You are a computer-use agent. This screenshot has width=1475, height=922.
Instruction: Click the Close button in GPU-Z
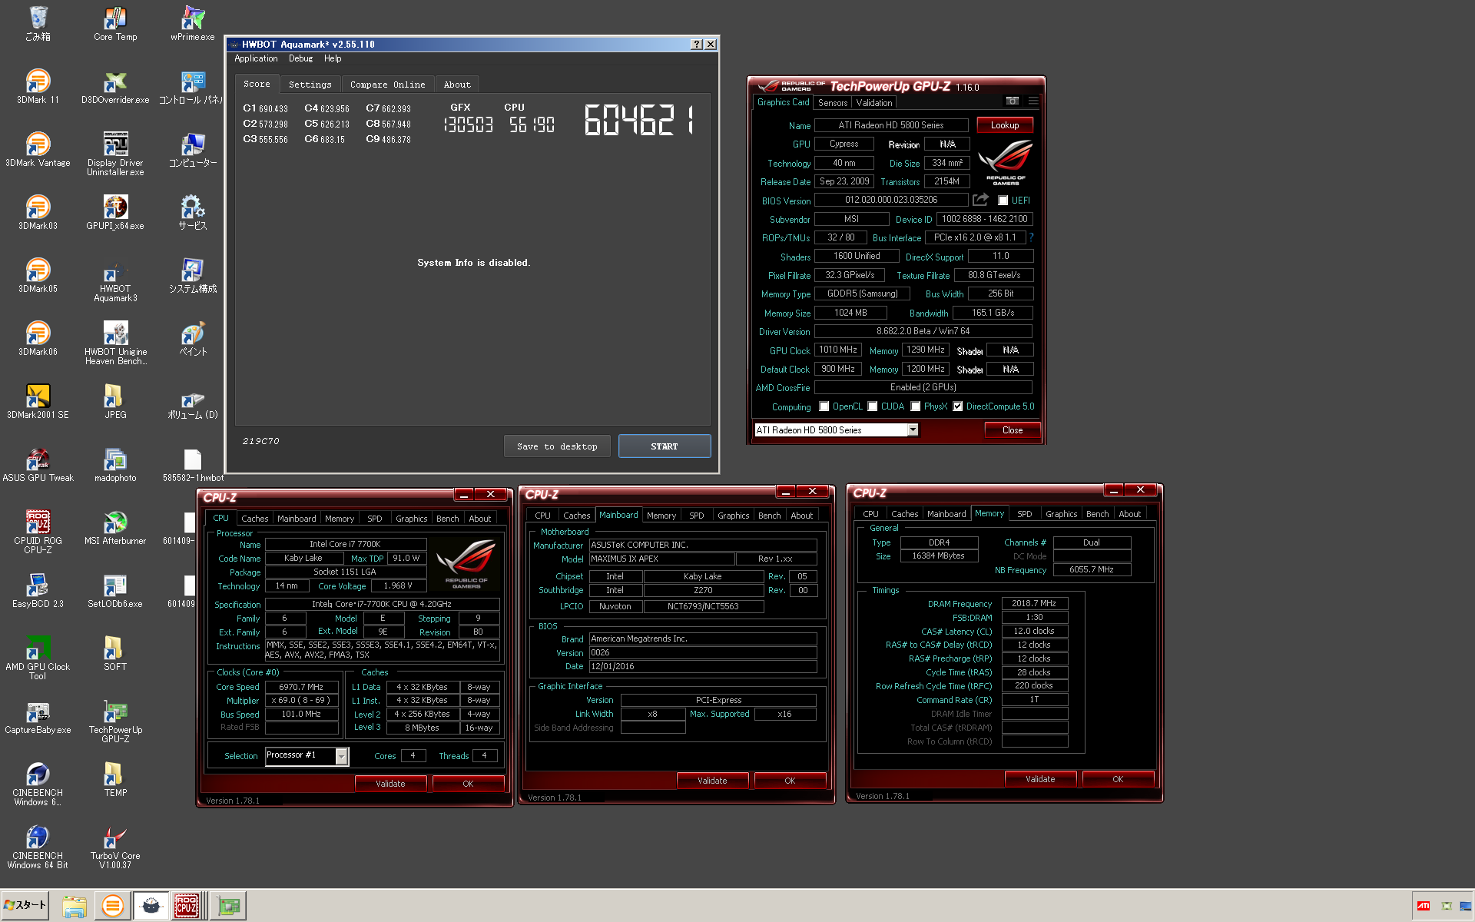1013,430
